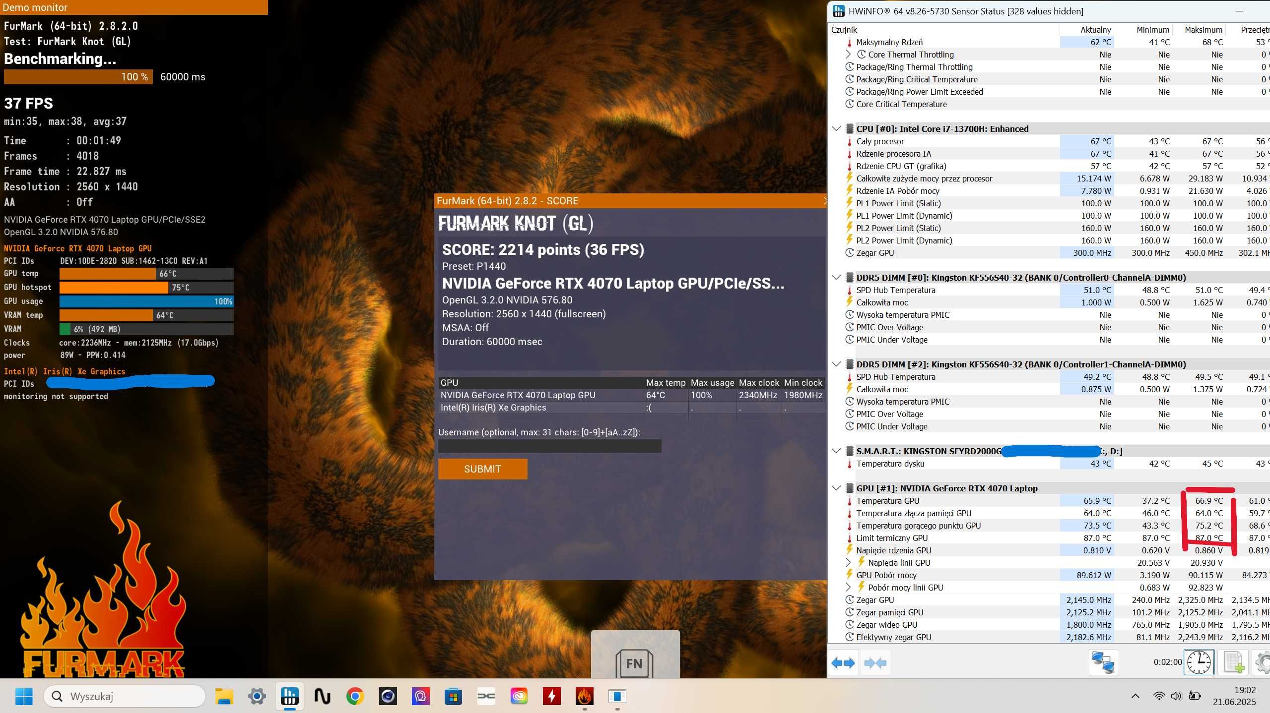
Task: Open HWiNFO sensor settings gear
Action: coord(1263,662)
